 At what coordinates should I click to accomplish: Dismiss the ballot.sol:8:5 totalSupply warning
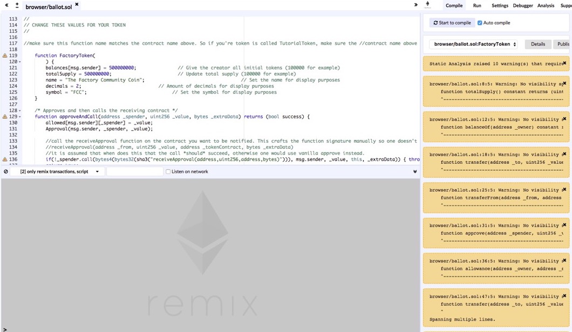[x=564, y=84]
